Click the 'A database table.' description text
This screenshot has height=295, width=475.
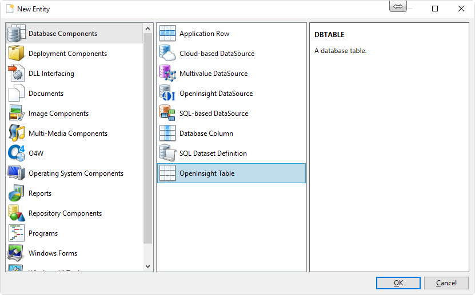[x=341, y=51]
